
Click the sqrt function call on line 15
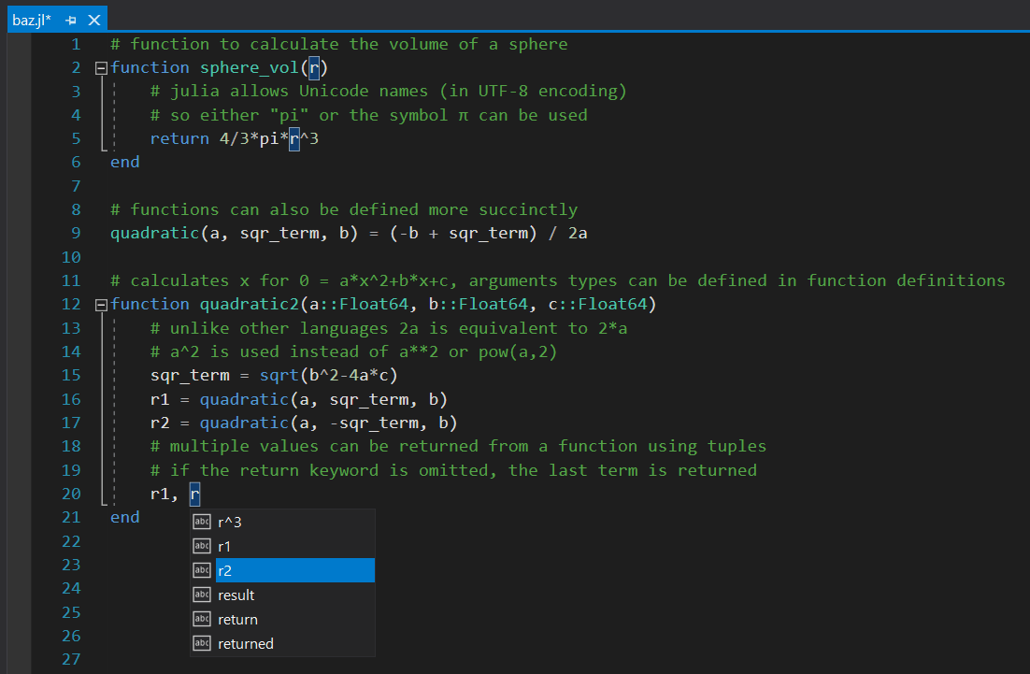pos(280,375)
